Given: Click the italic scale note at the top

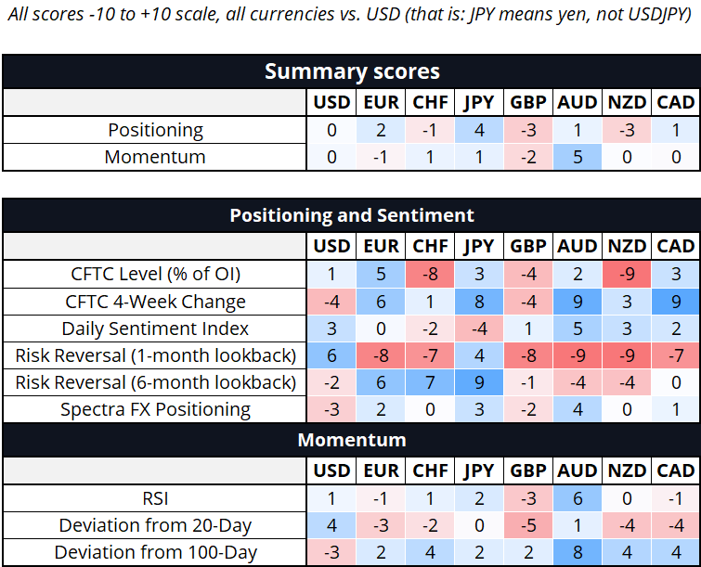Looking at the screenshot, I should click(x=350, y=19).
